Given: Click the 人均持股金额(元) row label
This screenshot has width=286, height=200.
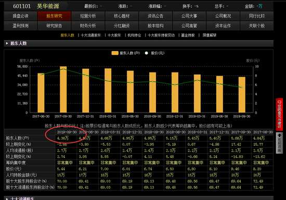Looking at the screenshot, I should [21, 175].
